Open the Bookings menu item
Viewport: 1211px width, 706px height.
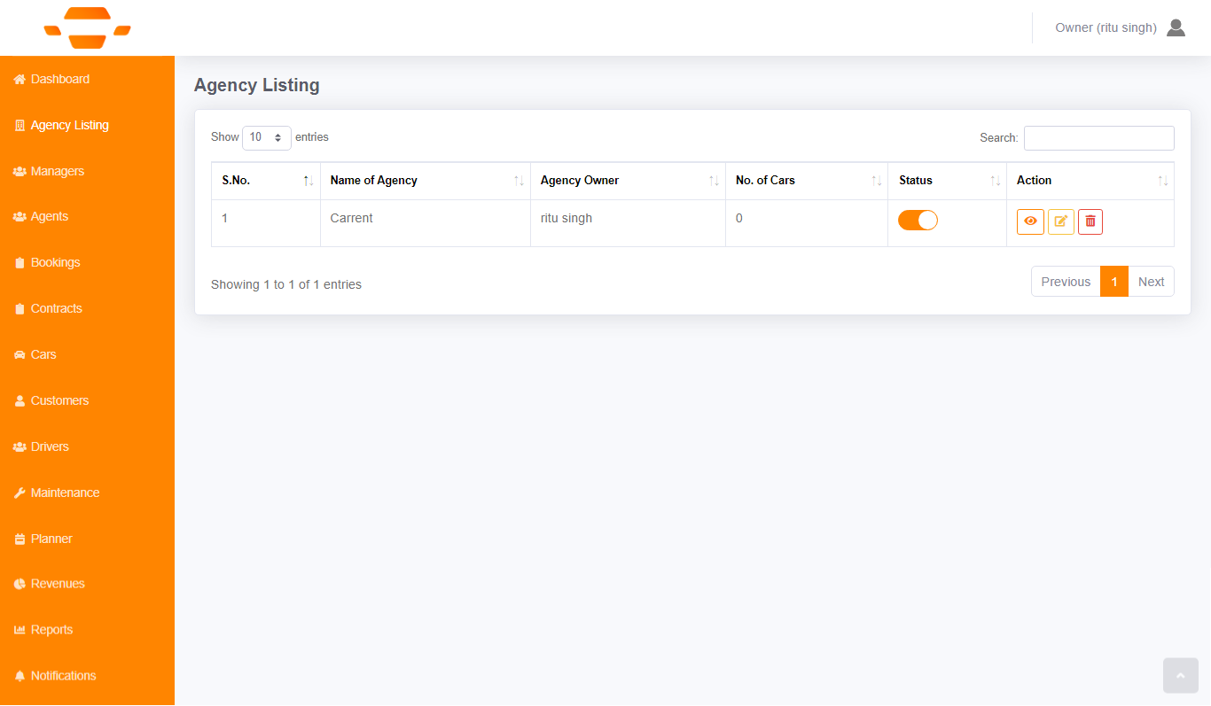pos(55,263)
